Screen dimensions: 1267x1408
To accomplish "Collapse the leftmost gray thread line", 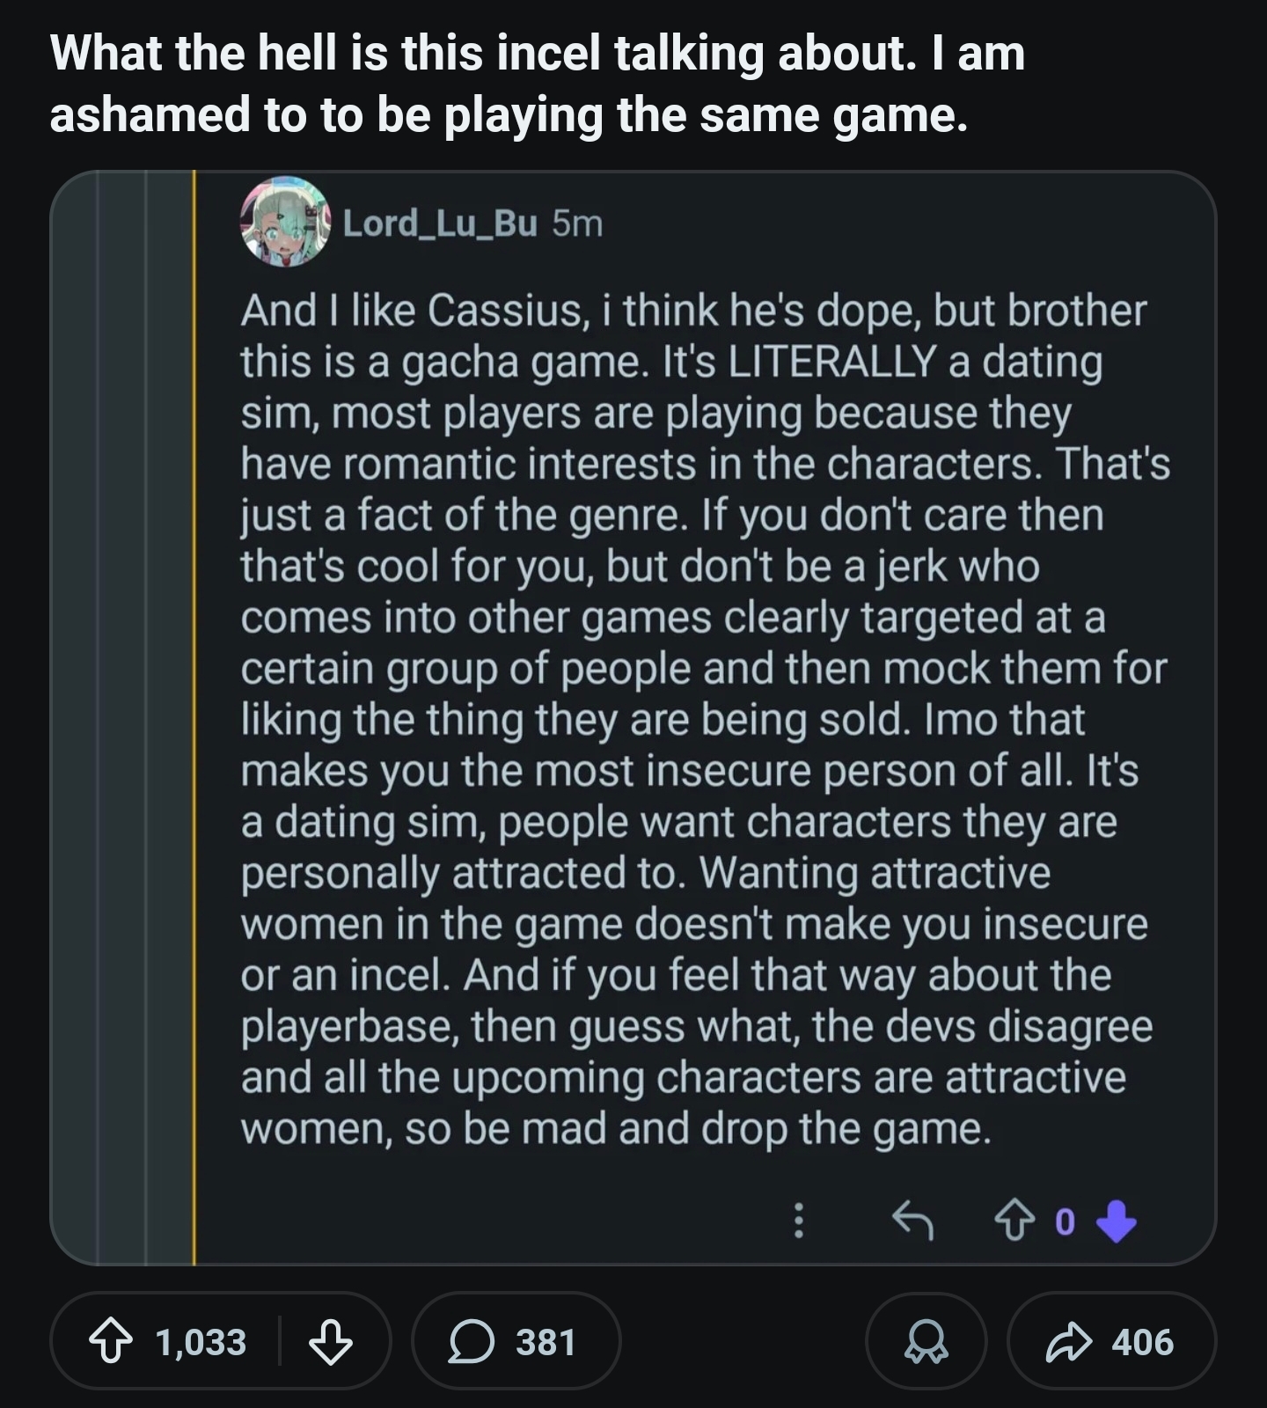I will point(98,717).
